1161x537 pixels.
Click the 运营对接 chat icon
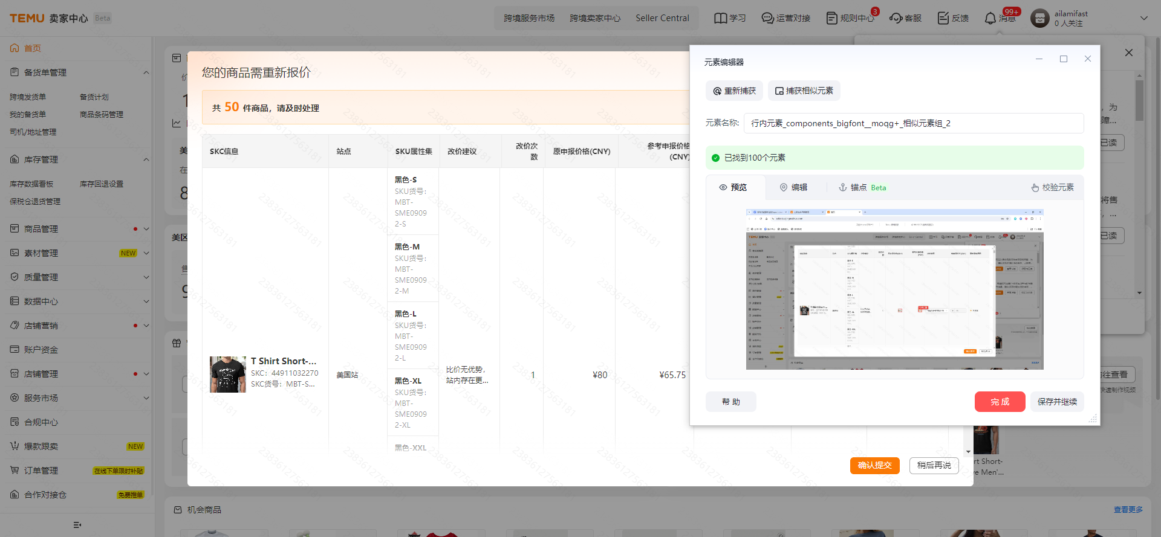[767, 19]
